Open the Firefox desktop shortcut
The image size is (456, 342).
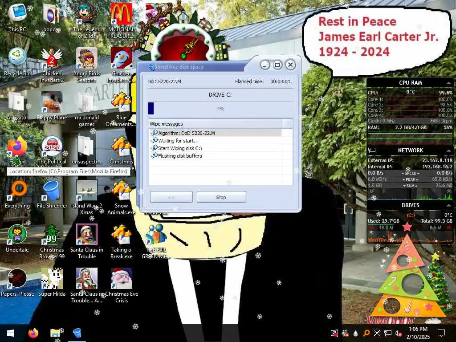[x=17, y=150]
